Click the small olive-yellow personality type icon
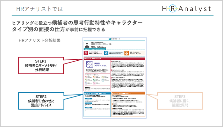This screenshot has width=223, height=127. pos(103,77)
